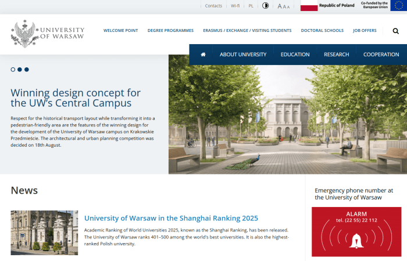Select the medium font size A
Viewport: 407px width, 261px height.
click(284, 7)
